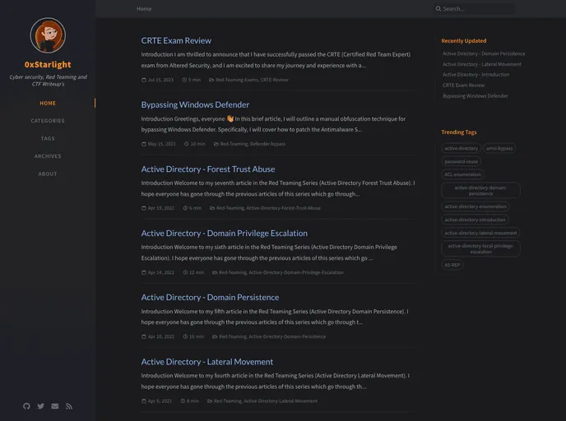Open recently updated Active Directory - Introduction

click(476, 75)
